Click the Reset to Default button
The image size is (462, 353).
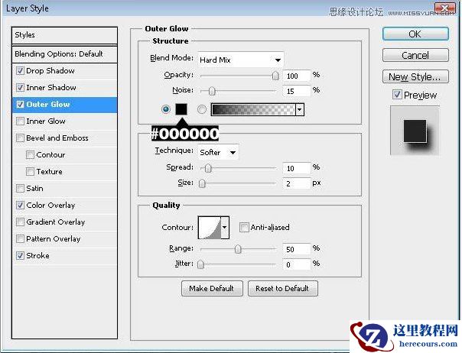tap(282, 288)
